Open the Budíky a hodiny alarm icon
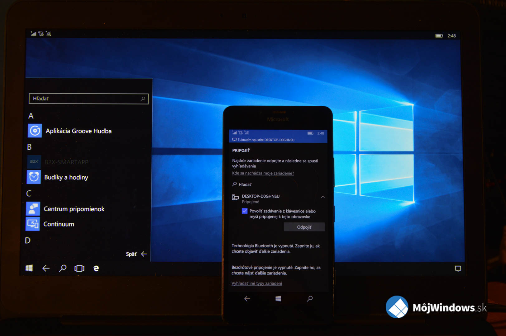506x336 pixels. [x=34, y=177]
